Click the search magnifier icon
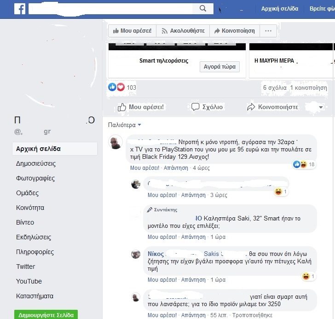335x319 pixels. [203, 9]
